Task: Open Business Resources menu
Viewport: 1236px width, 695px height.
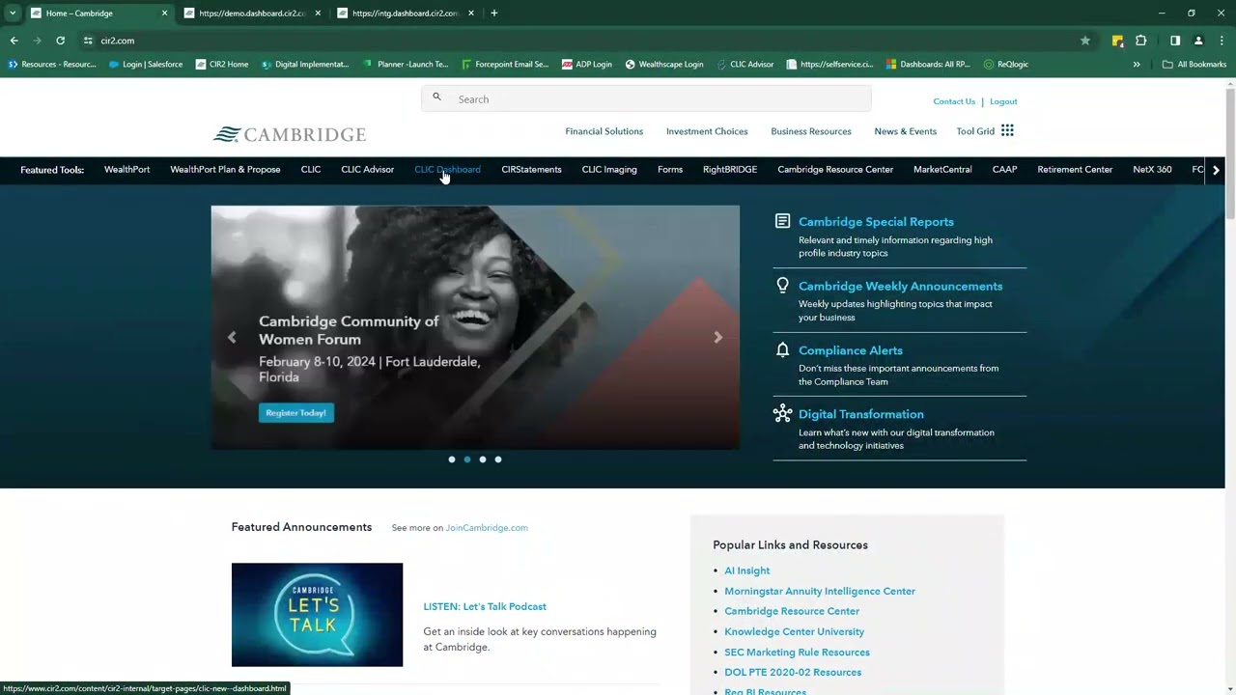Action: click(811, 131)
